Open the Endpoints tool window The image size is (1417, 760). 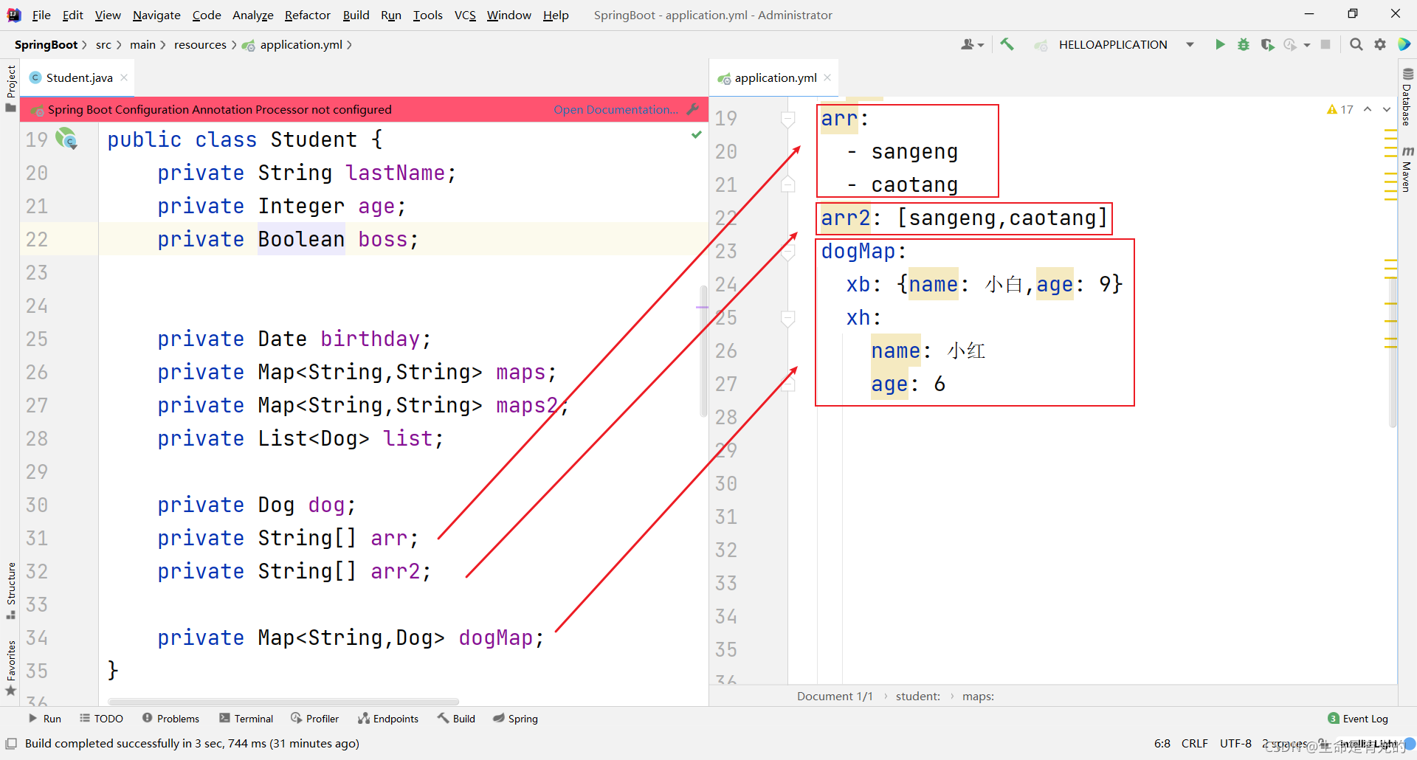click(x=388, y=719)
